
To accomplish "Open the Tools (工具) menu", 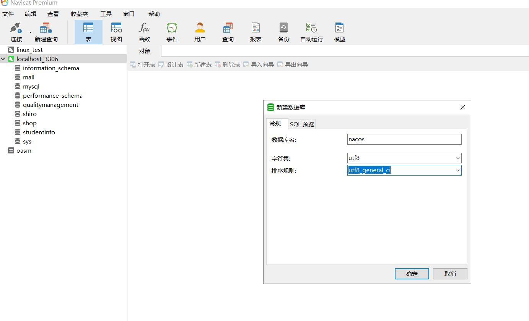I will 106,14.
